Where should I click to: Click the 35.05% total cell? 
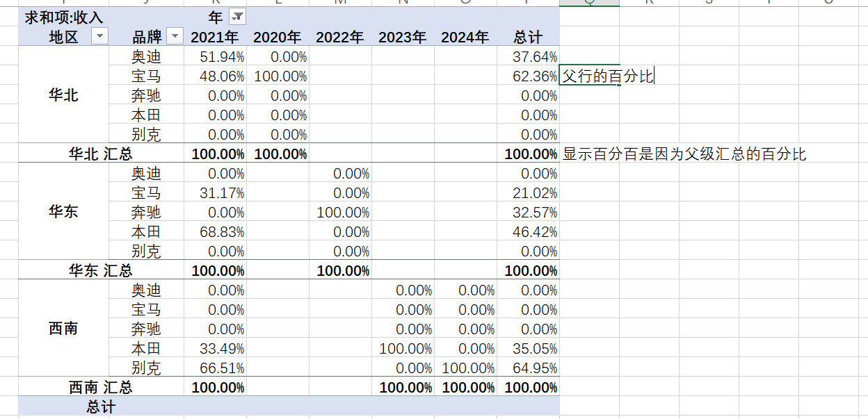coord(528,348)
